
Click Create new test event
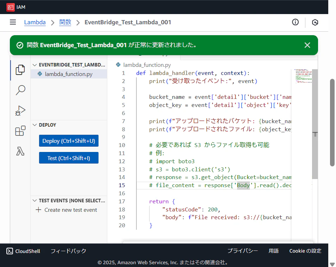(71, 210)
